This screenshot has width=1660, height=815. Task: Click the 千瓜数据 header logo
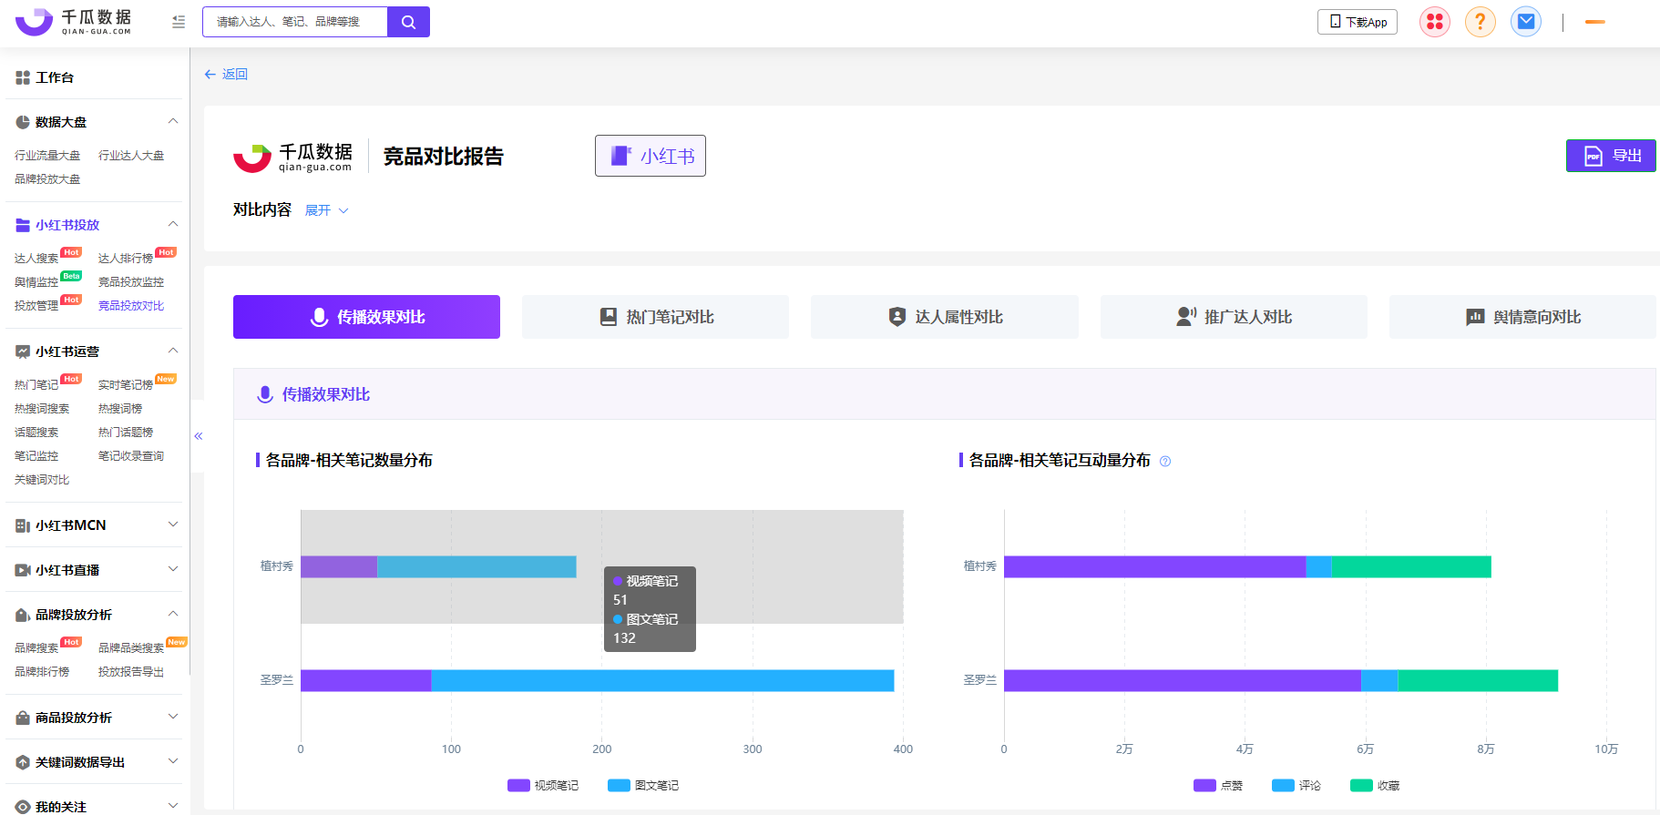click(74, 22)
